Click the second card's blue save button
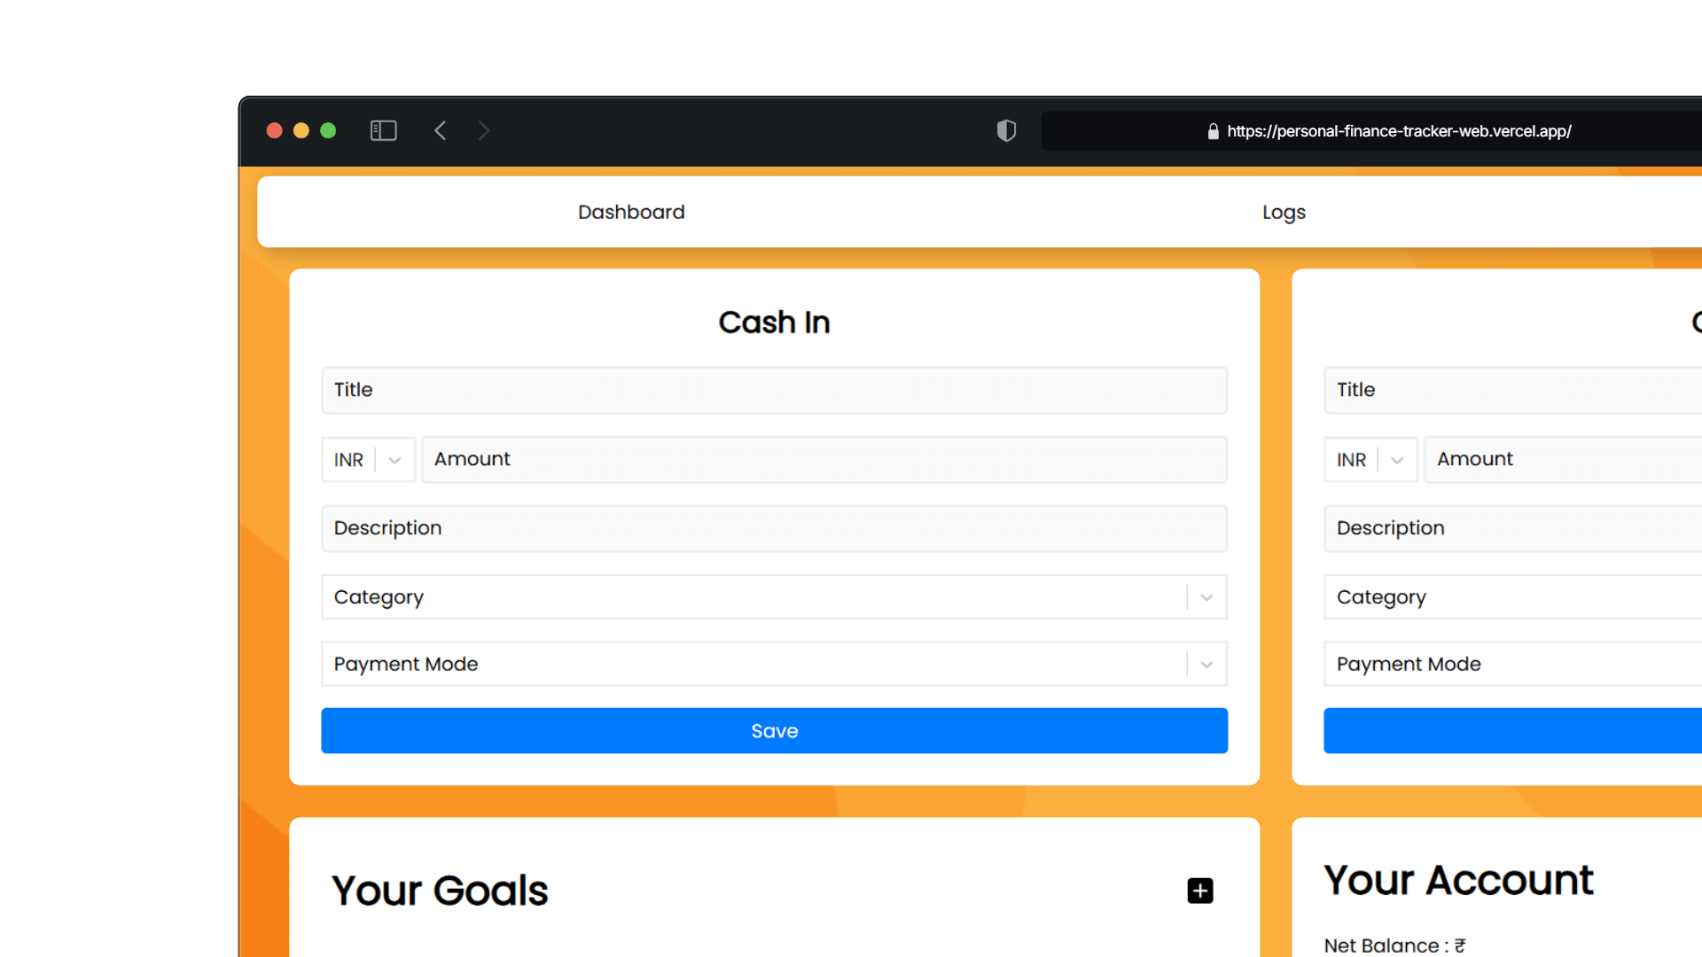 (x=1512, y=731)
